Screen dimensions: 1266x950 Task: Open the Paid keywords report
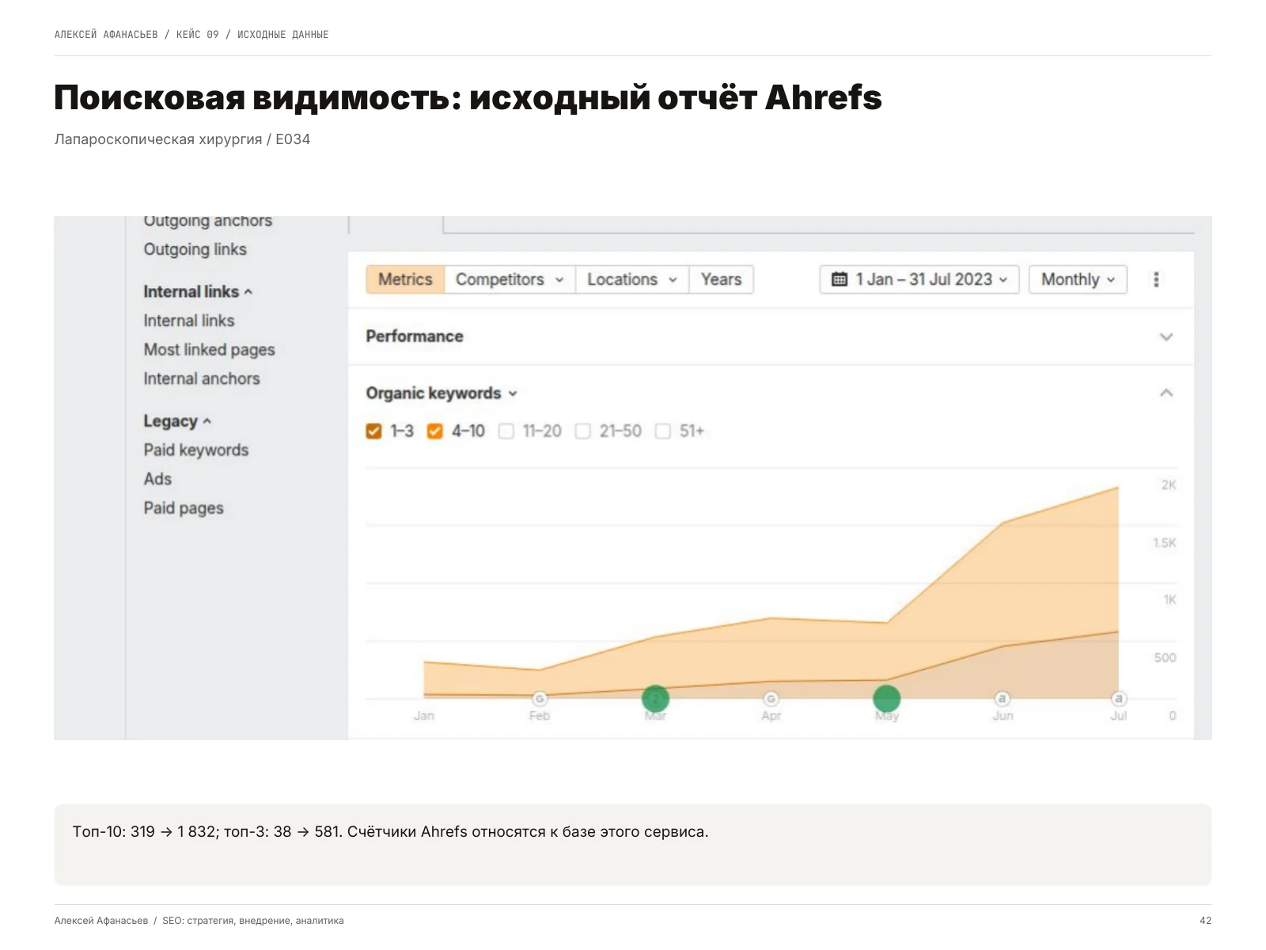(x=196, y=450)
